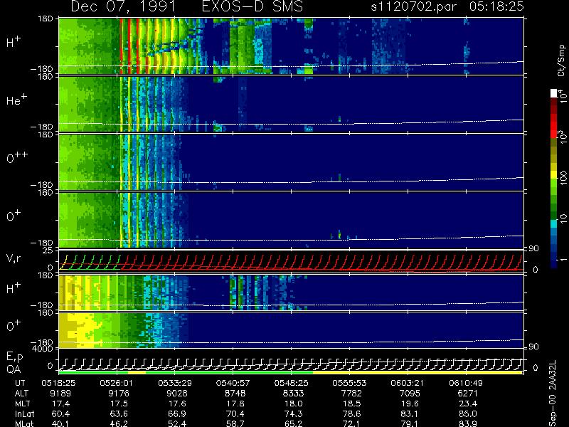
Task: Click the 'V,r' panel label
Action: point(14,258)
